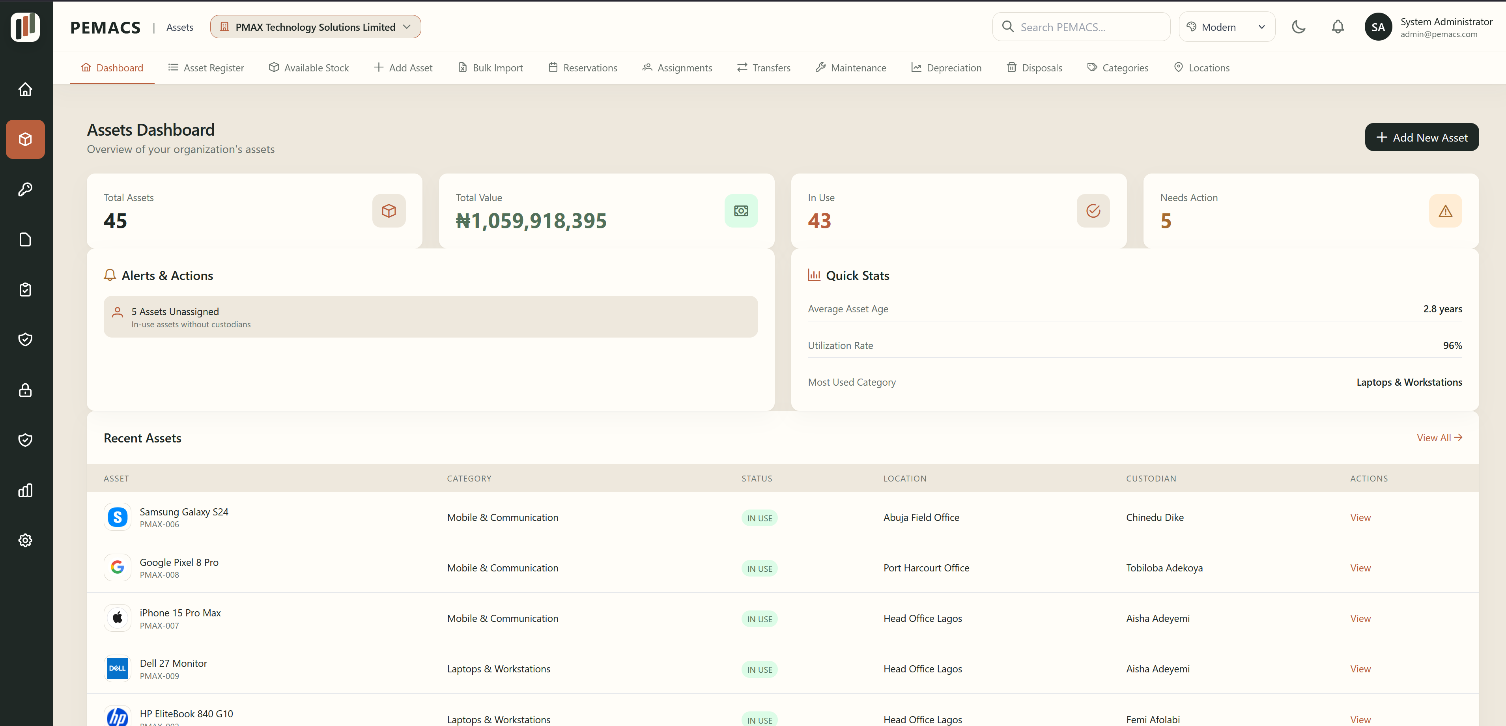Click the Alerts & Actions bell icon
This screenshot has width=1506, height=726.
(110, 275)
